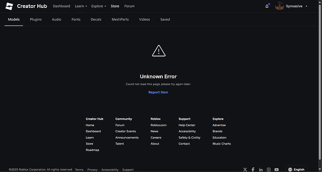Open the YouTube social icon

277,170
